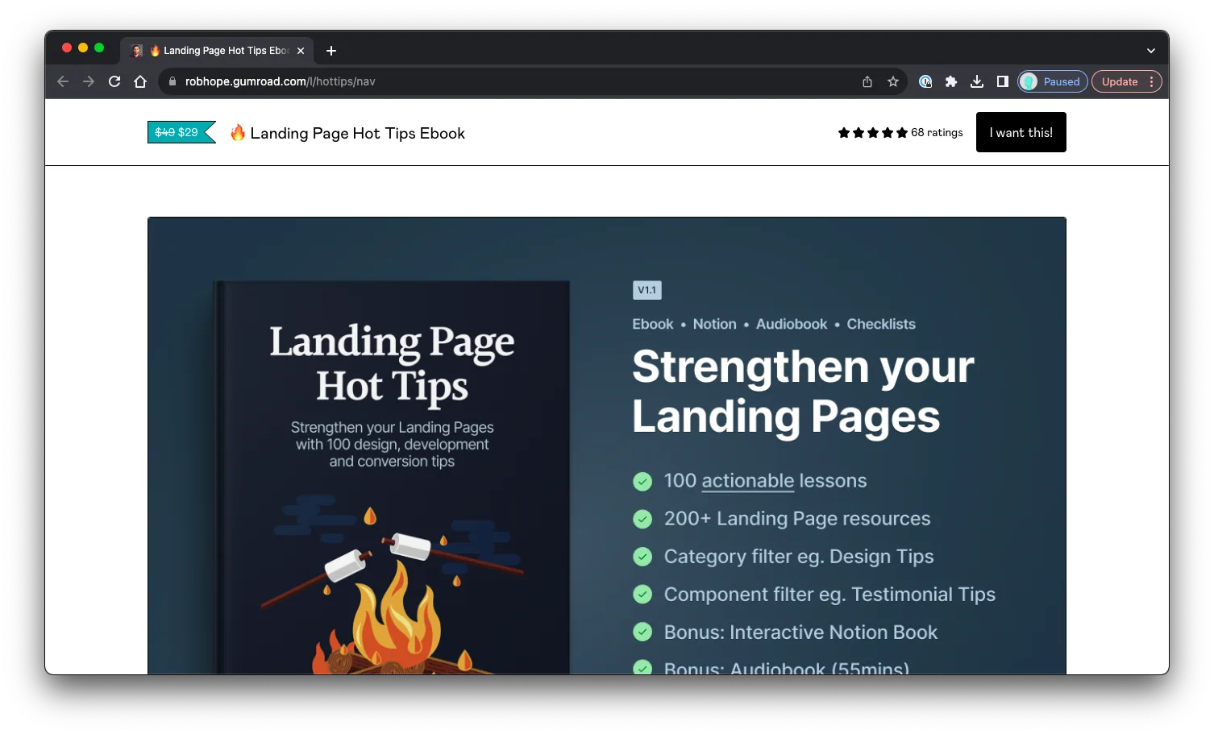Select the Landing Page Hot Tips tab
Viewport: 1214px width, 734px height.
click(x=218, y=51)
